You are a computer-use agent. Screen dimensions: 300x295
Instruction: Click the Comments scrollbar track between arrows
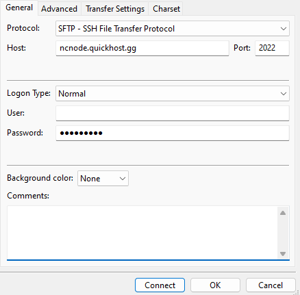283,233
